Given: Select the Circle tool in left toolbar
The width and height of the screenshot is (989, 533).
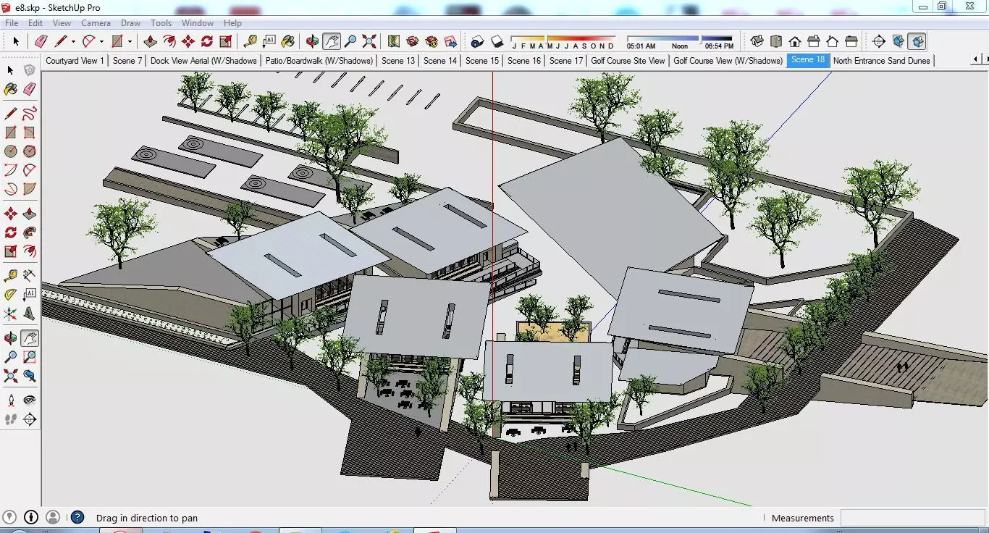Looking at the screenshot, I should (x=10, y=151).
